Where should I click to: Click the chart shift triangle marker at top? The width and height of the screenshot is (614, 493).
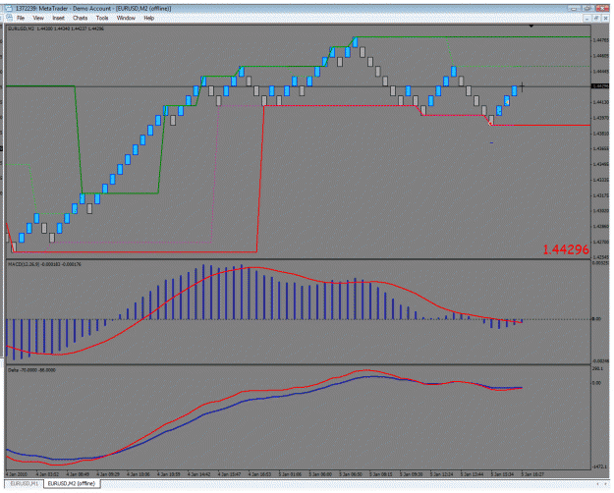pyautogui.click(x=531, y=27)
